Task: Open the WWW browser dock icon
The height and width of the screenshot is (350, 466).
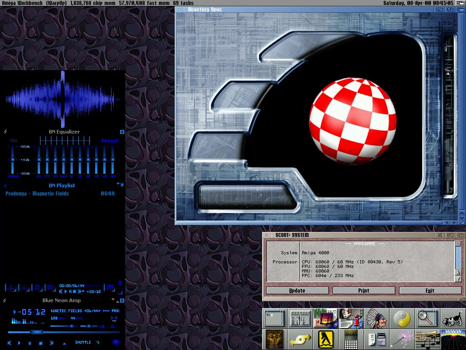Action: click(x=453, y=339)
